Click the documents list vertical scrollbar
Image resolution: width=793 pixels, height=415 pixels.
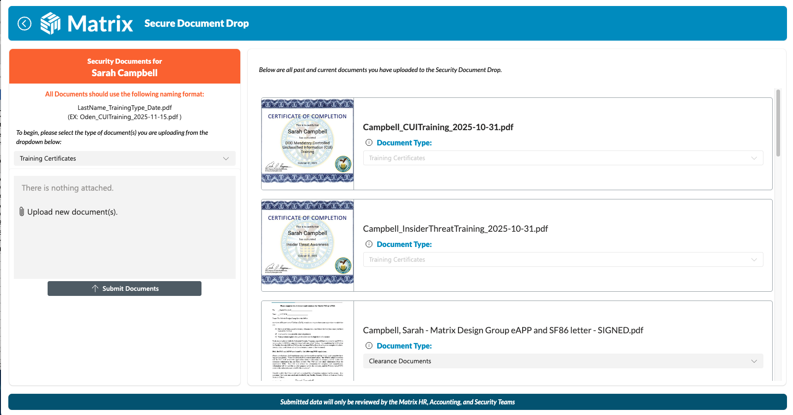click(x=778, y=123)
